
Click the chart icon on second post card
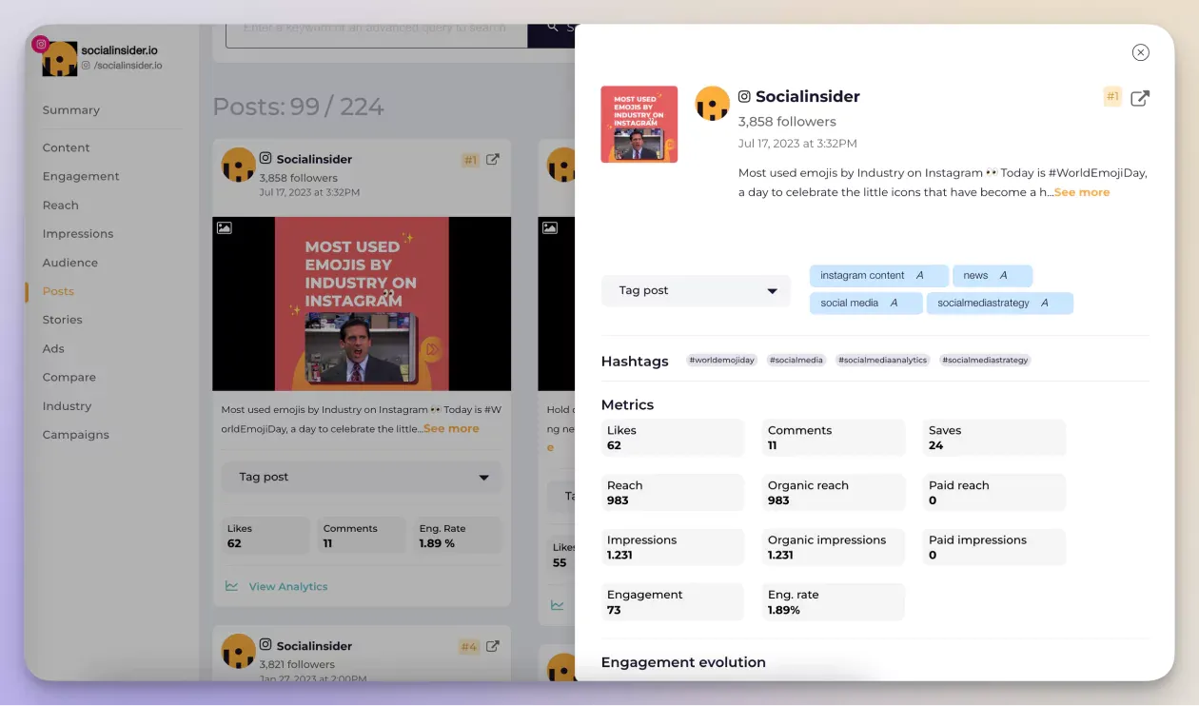tap(557, 605)
